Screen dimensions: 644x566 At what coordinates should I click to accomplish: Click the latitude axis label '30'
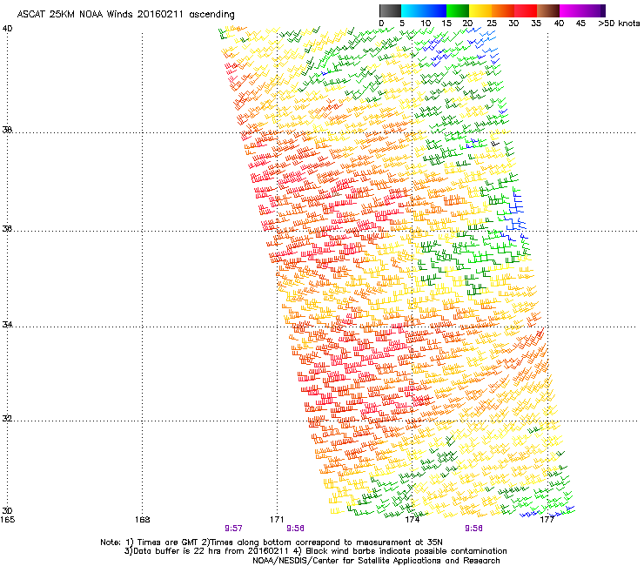coord(7,510)
